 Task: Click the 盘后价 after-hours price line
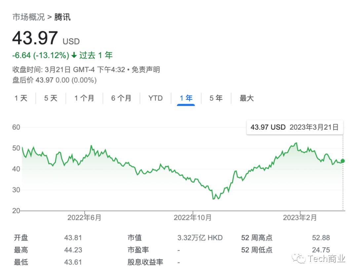[x=55, y=80]
